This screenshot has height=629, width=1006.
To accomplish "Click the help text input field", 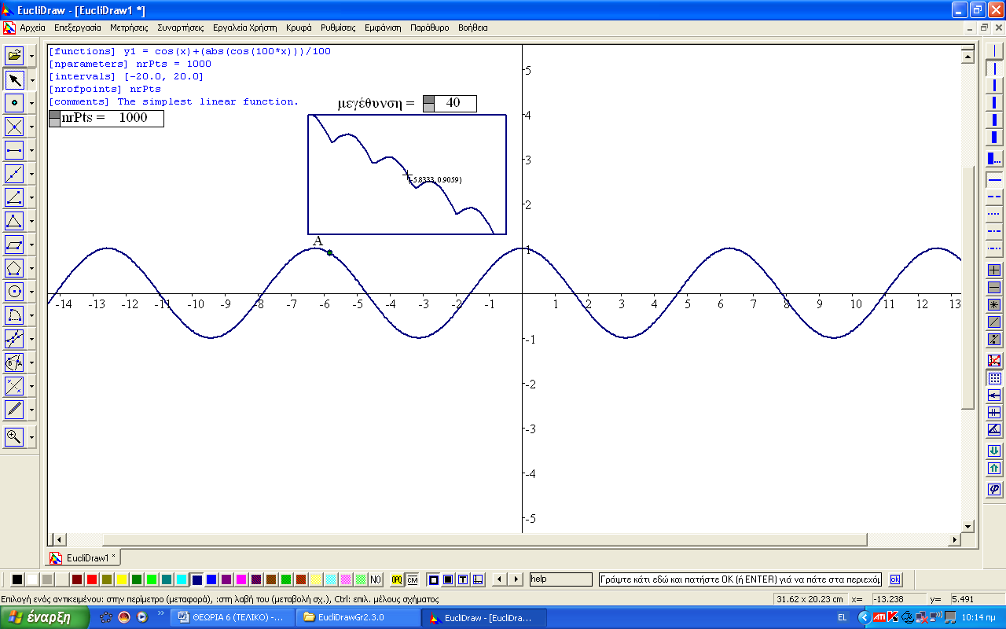I will coord(560,579).
